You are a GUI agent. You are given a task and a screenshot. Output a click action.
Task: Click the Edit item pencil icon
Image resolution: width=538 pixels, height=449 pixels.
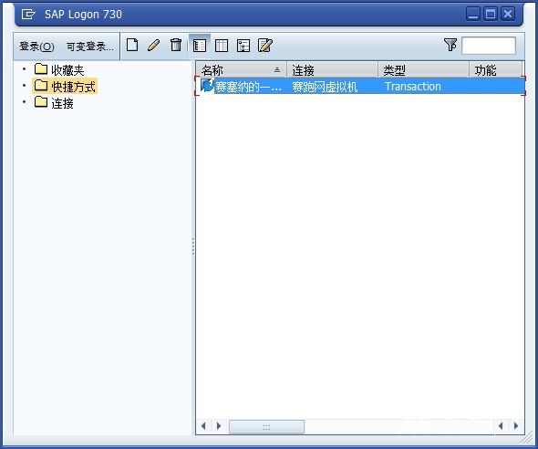[x=154, y=45]
